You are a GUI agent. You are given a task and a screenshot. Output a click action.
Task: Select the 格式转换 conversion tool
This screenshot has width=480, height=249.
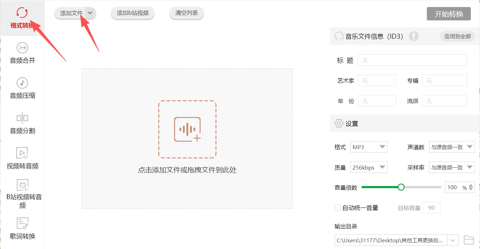[x=22, y=18]
